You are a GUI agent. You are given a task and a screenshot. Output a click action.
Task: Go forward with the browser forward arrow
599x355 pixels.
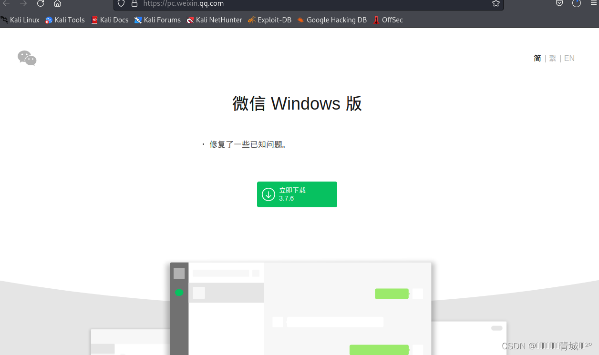23,3
